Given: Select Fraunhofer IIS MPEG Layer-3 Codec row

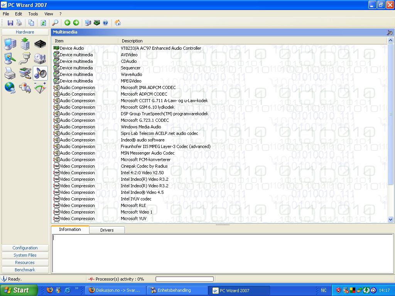Looking at the screenshot, I should pyautogui.click(x=219, y=146).
